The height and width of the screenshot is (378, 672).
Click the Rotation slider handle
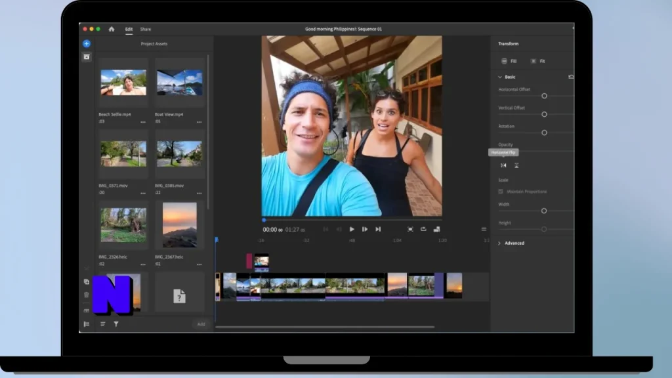(544, 133)
